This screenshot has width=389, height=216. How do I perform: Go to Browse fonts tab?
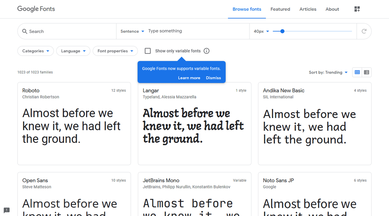pos(247,9)
